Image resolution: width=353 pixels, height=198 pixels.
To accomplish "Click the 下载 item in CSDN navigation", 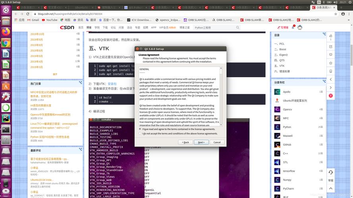I will point(105,28).
